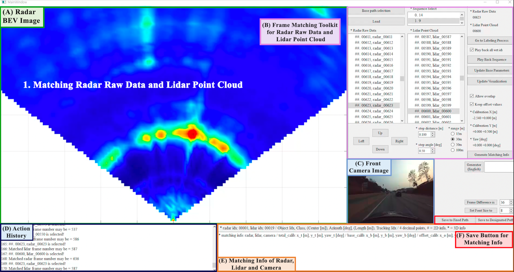This screenshot has width=514, height=272.
Task: Select radar frame 00612, radar_00612
Action: click(374, 42)
